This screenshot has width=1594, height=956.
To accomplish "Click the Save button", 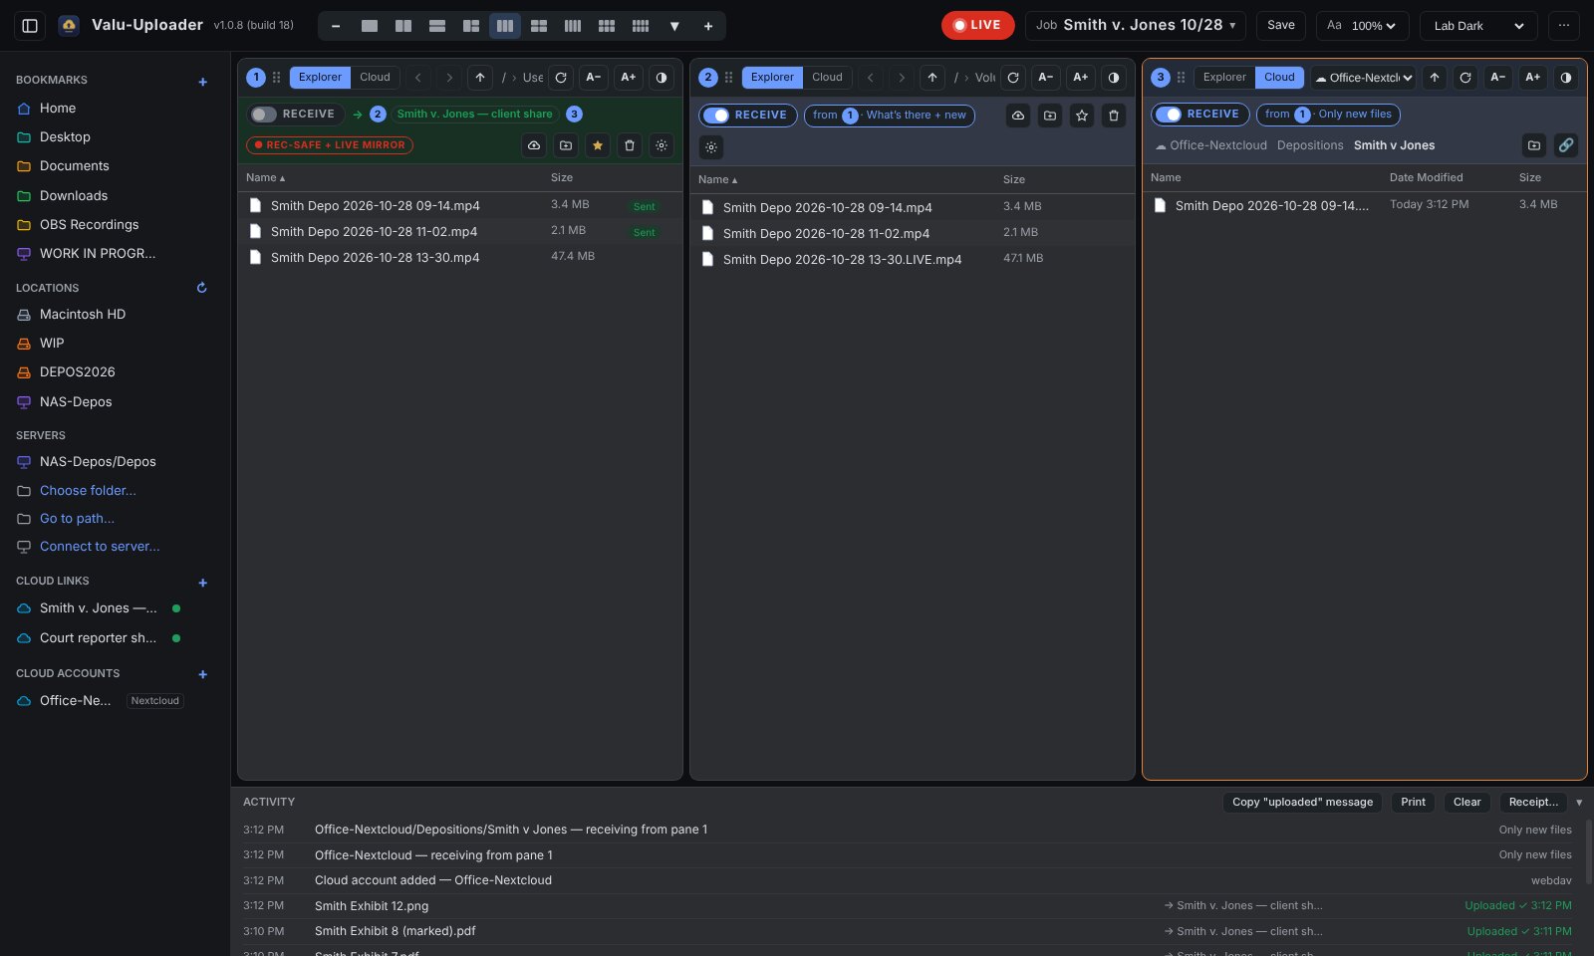I will [1281, 26].
